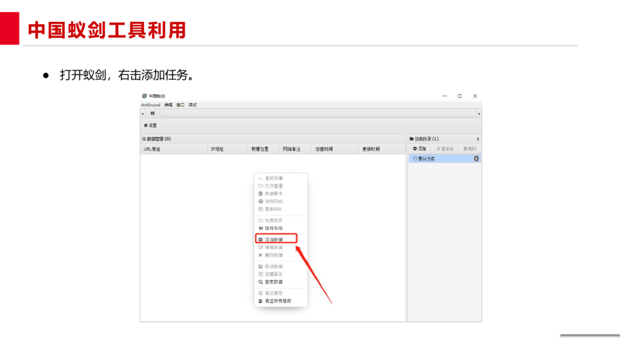Sort by the 物理位置 column header
The height and width of the screenshot is (350, 622).
click(264, 149)
